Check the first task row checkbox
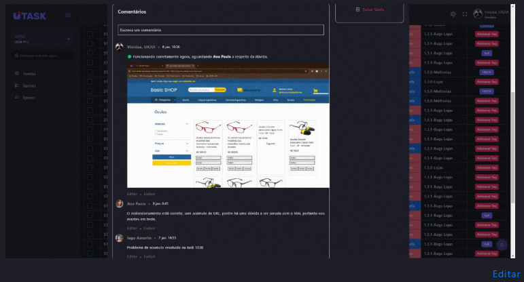The width and height of the screenshot is (524, 282). point(89,33)
